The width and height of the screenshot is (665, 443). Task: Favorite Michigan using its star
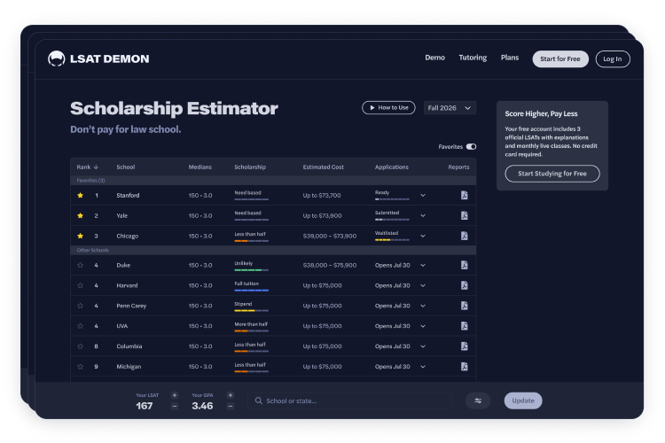(x=80, y=367)
